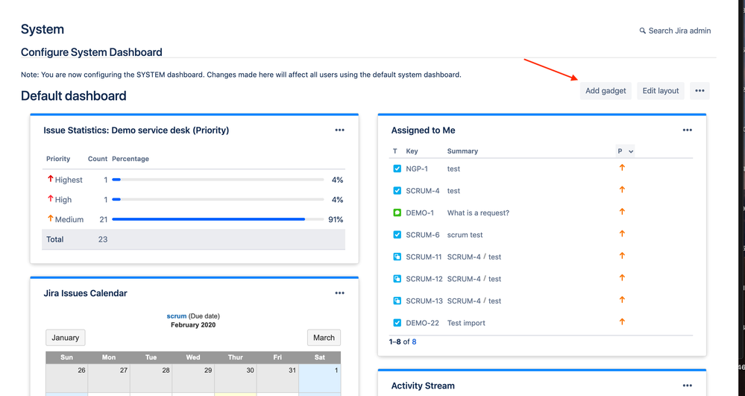
Task: Click the Activity Stream gadget title
Action: [x=423, y=386]
